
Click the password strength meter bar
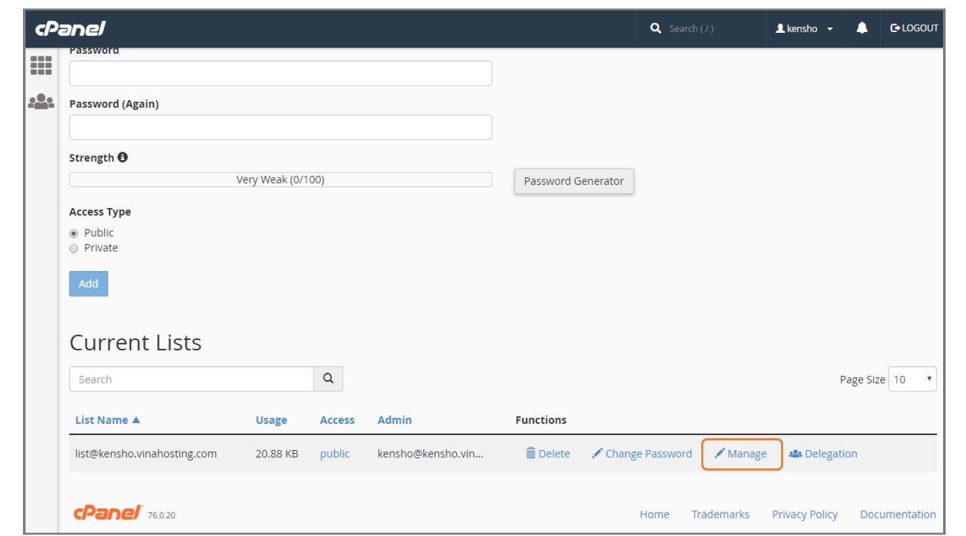pyautogui.click(x=281, y=180)
